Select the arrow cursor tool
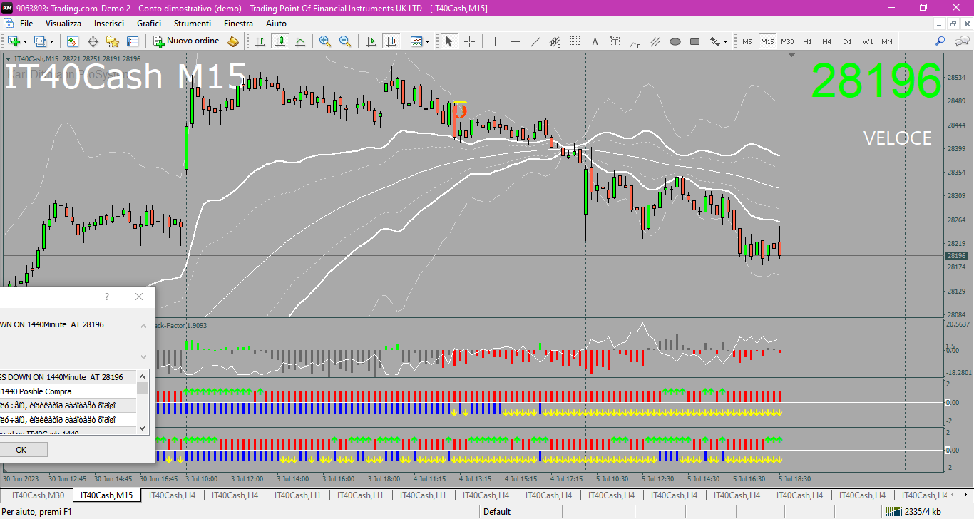 449,41
